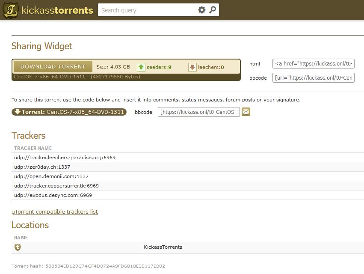
Task: Click the KickassTorrents shield icon in Locations
Action: tap(18, 247)
